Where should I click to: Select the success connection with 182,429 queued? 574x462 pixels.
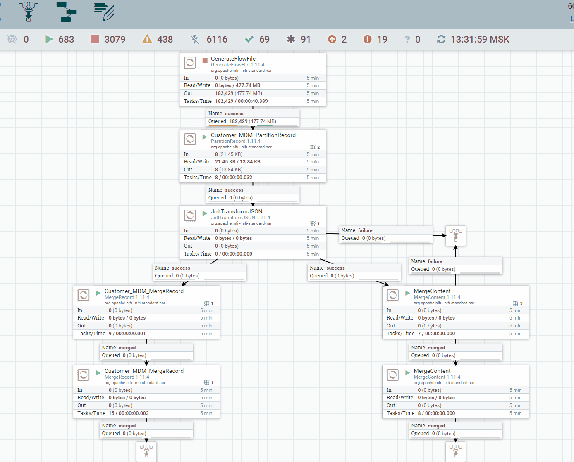tap(253, 118)
